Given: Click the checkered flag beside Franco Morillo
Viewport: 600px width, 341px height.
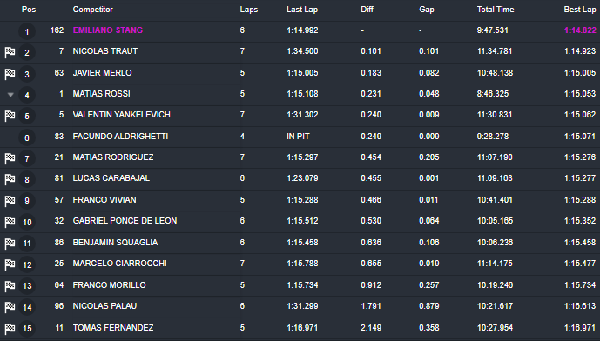Looking at the screenshot, I should [x=10, y=285].
